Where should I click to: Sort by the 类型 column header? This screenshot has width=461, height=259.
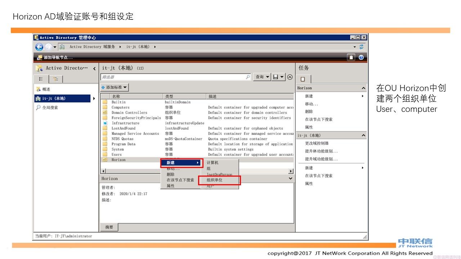(x=185, y=96)
